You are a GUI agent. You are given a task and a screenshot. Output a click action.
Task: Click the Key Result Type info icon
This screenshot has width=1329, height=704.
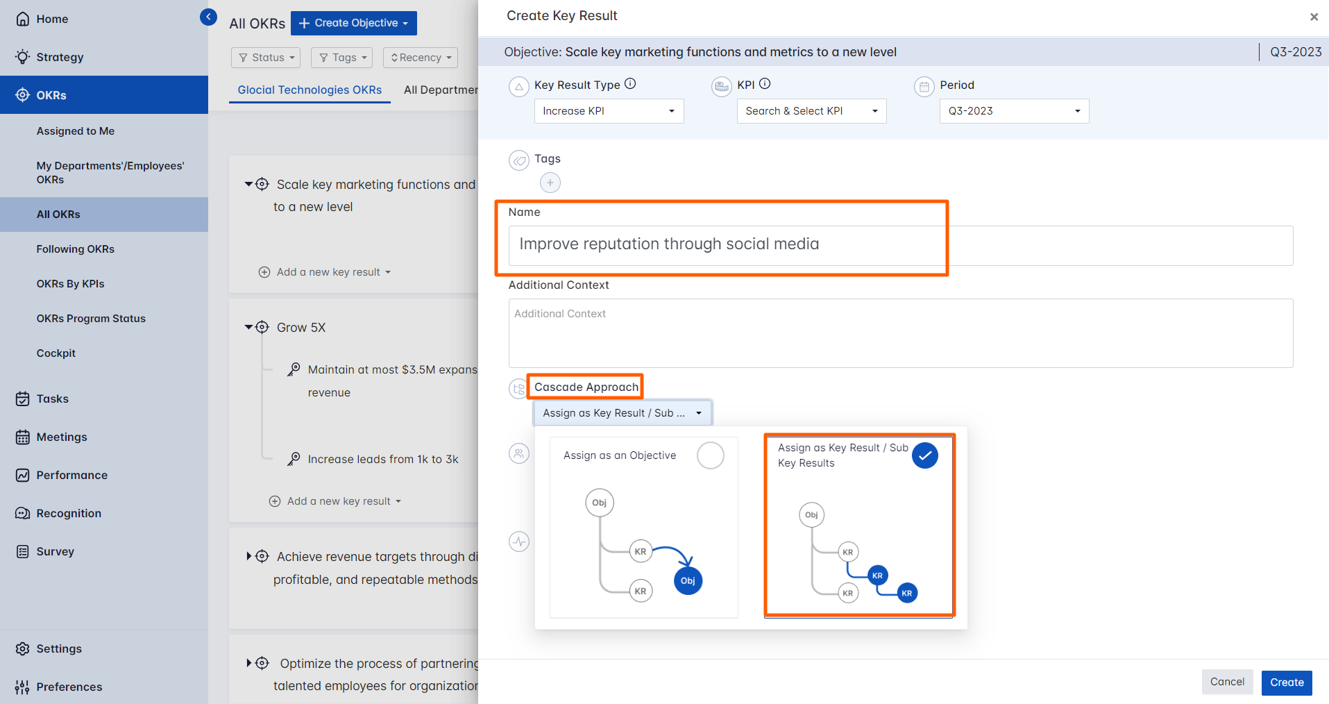[630, 84]
